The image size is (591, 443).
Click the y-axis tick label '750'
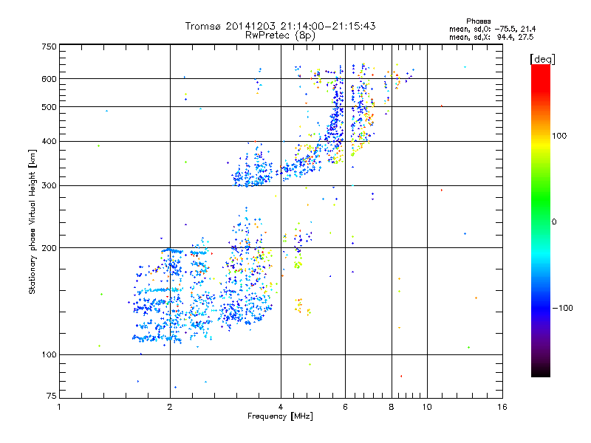coord(49,47)
